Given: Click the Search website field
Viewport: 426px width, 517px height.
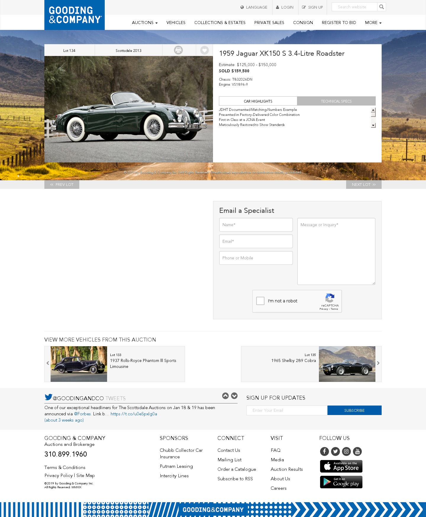Looking at the screenshot, I should tap(354, 7).
